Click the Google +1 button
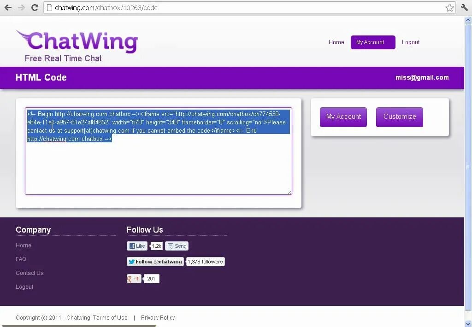The width and height of the screenshot is (472, 327). [x=134, y=279]
